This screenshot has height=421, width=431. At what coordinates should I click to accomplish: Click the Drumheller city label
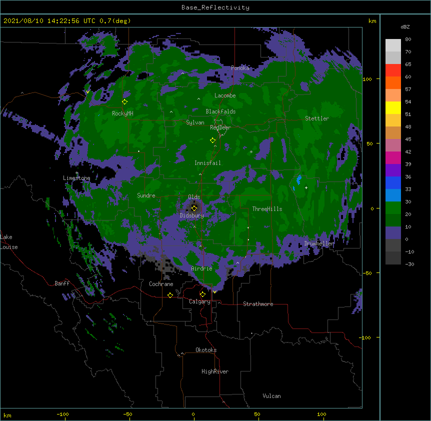[319, 243]
